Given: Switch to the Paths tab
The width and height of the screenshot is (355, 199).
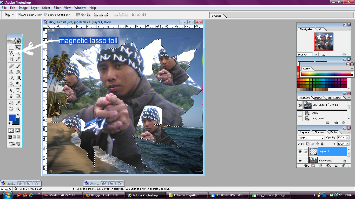Looking at the screenshot, I should click(x=334, y=132).
